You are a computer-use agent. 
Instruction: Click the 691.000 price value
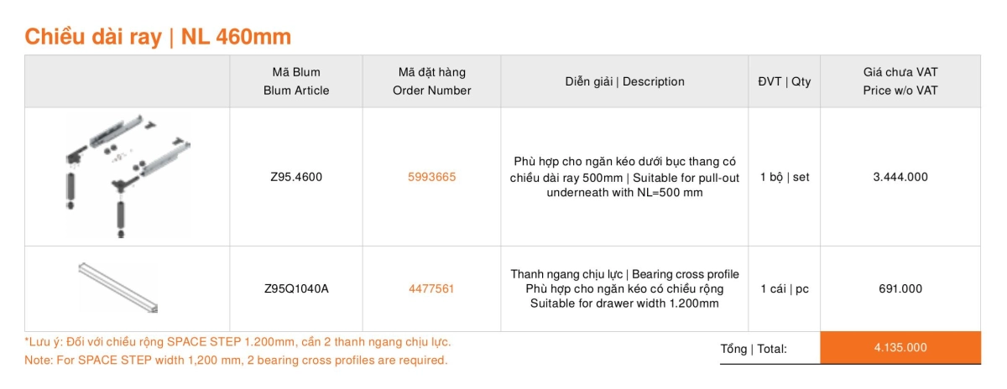point(900,288)
